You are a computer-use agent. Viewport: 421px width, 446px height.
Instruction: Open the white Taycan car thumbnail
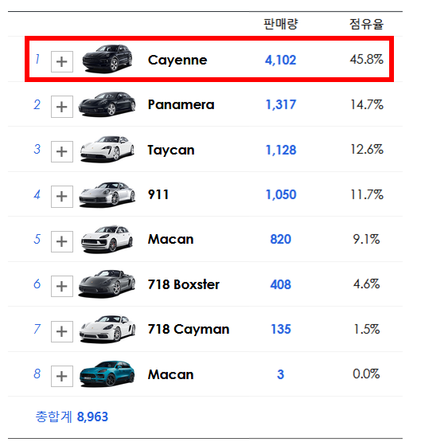(107, 149)
